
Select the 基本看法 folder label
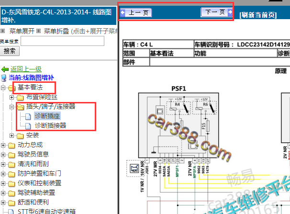coord(30,87)
